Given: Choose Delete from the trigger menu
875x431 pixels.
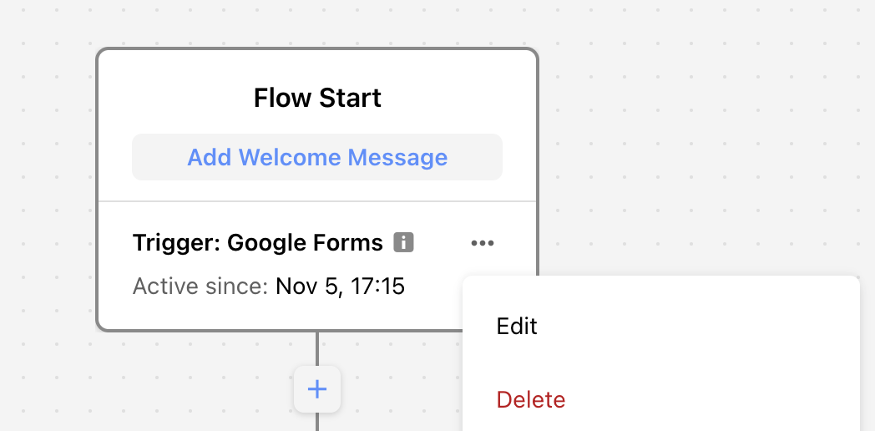Looking at the screenshot, I should pyautogui.click(x=531, y=400).
